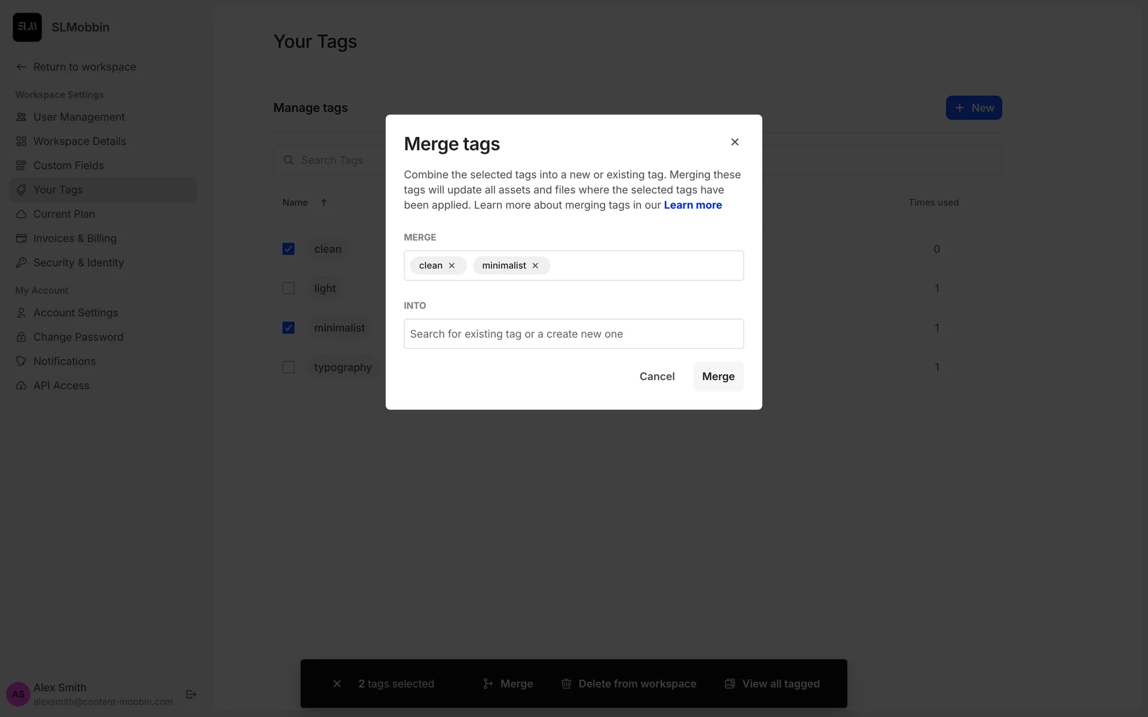Open the INTO tag search field
The width and height of the screenshot is (1148, 717).
click(x=573, y=334)
